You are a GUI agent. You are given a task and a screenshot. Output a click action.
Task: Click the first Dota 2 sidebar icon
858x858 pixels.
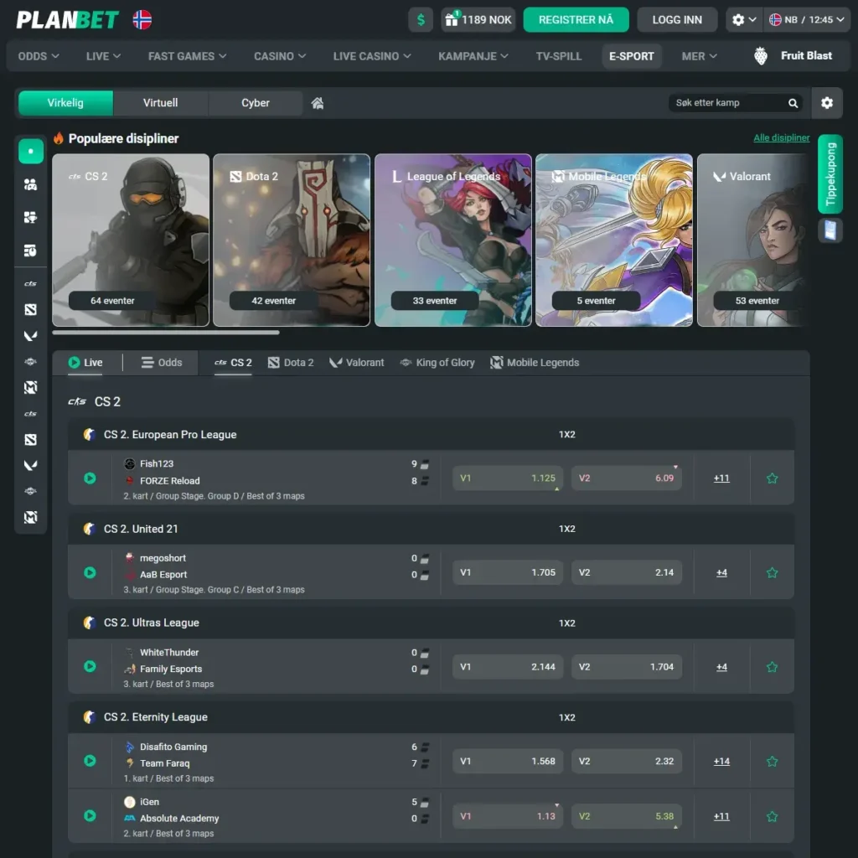31,310
